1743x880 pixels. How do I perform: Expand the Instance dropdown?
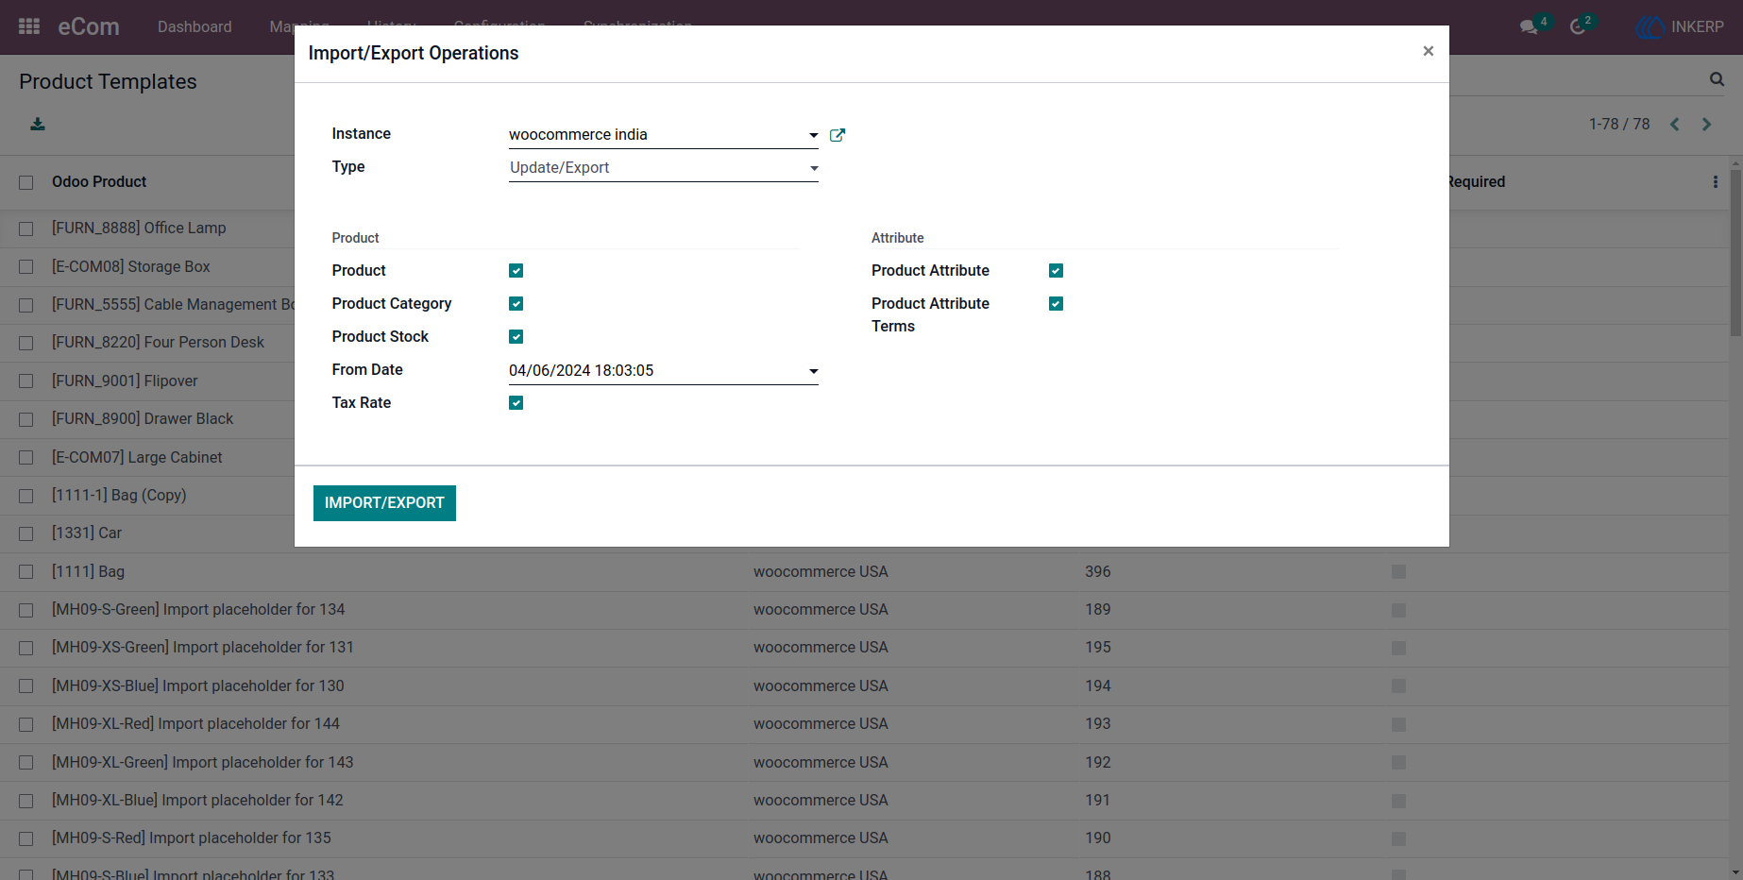814,135
